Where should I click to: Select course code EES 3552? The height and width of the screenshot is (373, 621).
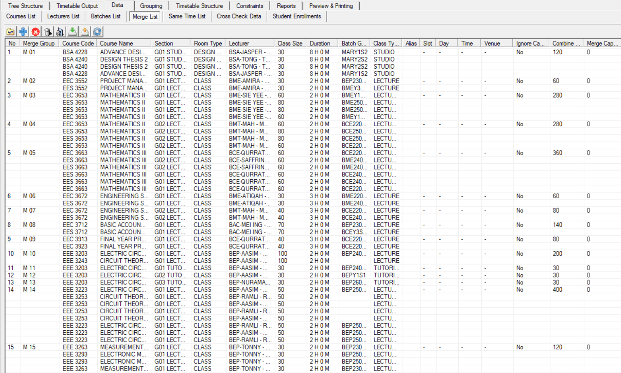[x=75, y=88]
